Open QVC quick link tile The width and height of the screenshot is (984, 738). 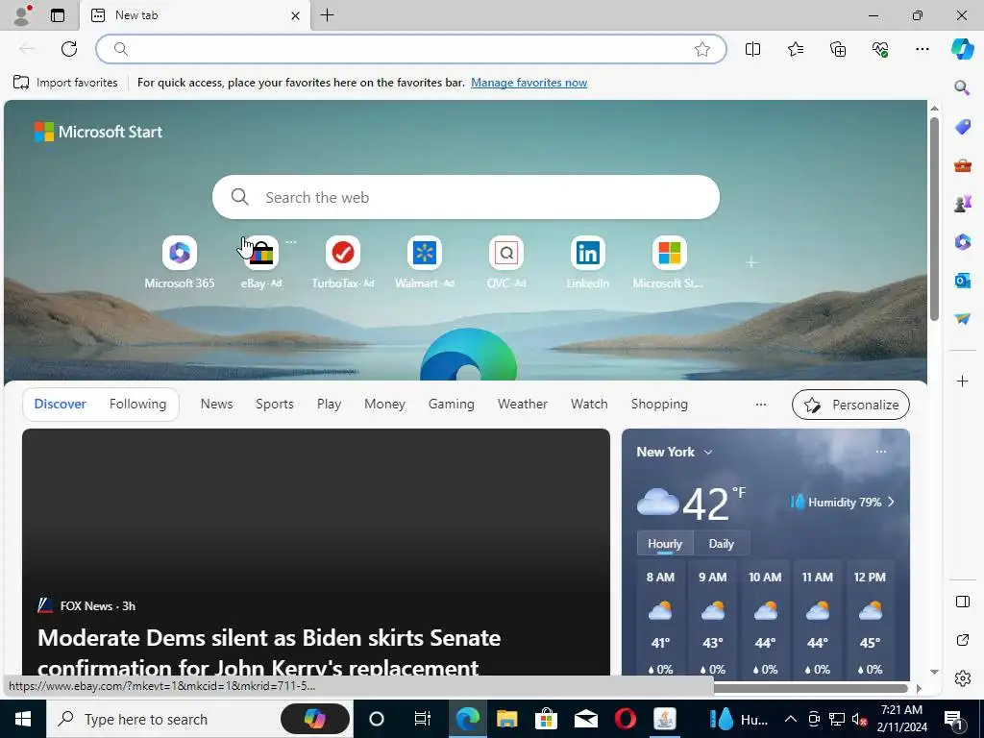pos(505,262)
